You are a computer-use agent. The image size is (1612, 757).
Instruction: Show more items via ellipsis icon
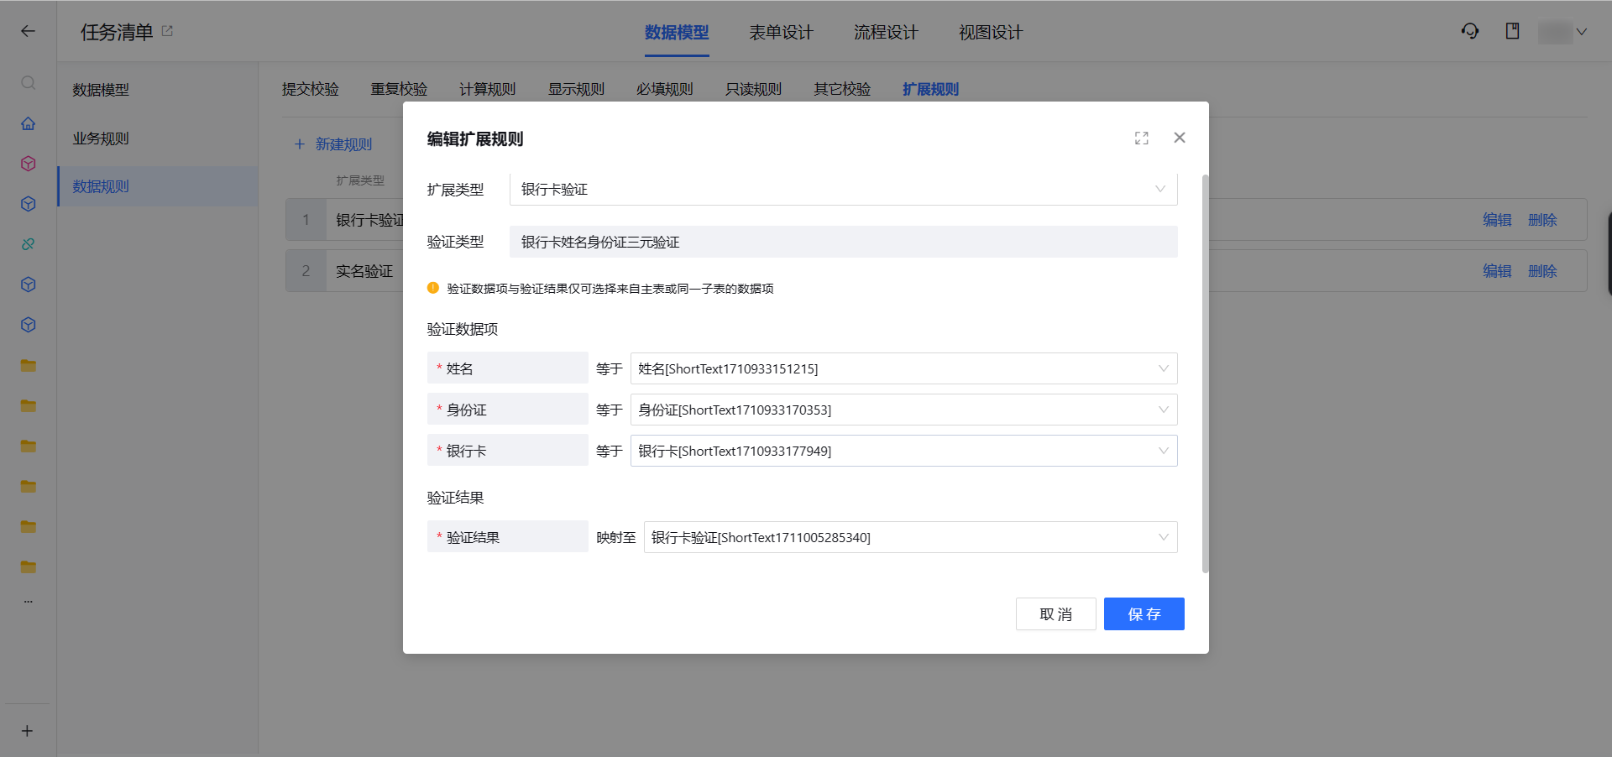coord(28,602)
